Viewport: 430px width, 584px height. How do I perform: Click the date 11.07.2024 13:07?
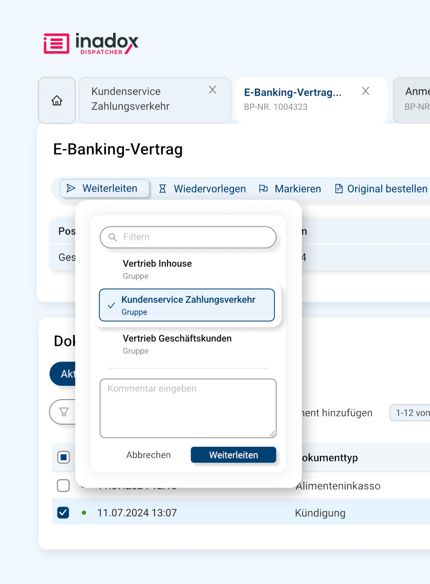coord(137,513)
